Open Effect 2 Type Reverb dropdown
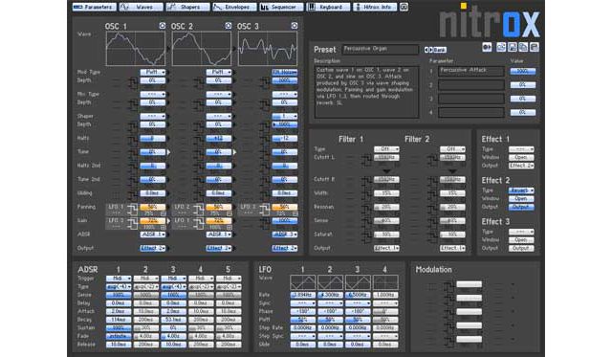The height and width of the screenshot is (357, 612). [x=521, y=190]
